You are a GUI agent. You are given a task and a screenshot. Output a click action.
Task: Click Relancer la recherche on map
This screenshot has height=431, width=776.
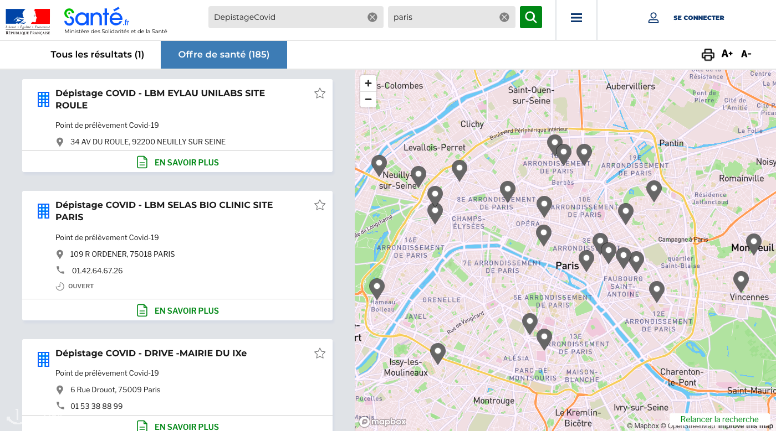tap(719, 419)
